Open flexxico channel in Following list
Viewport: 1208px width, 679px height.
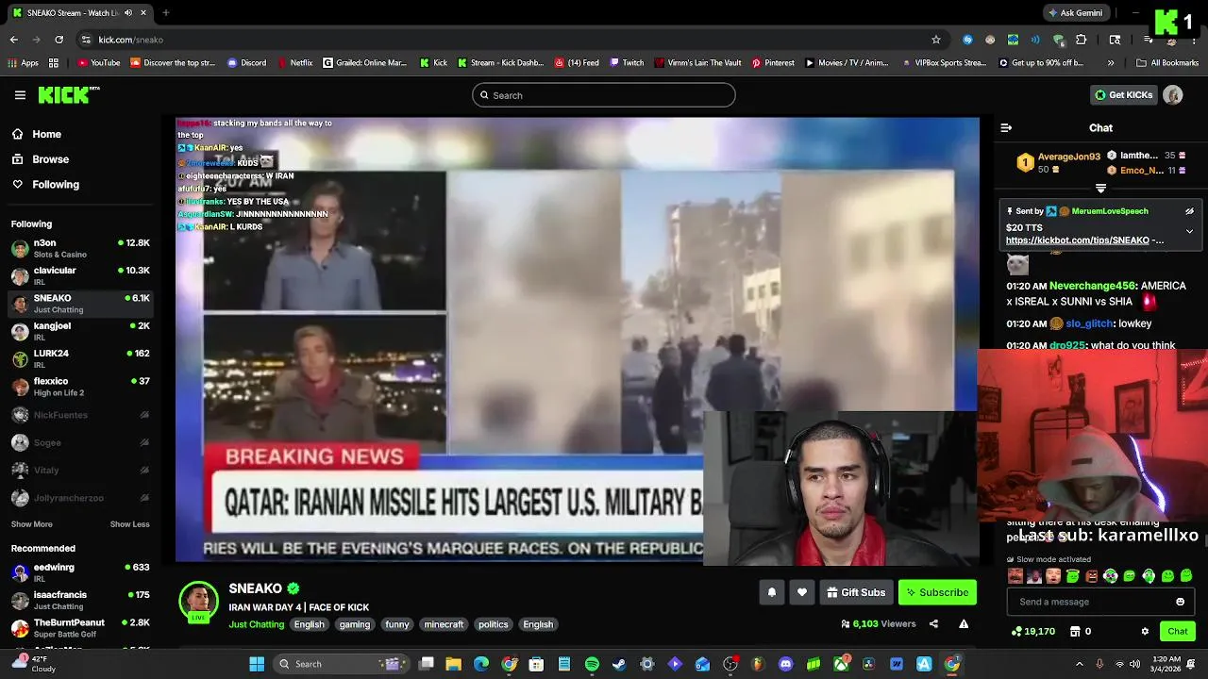(80, 387)
